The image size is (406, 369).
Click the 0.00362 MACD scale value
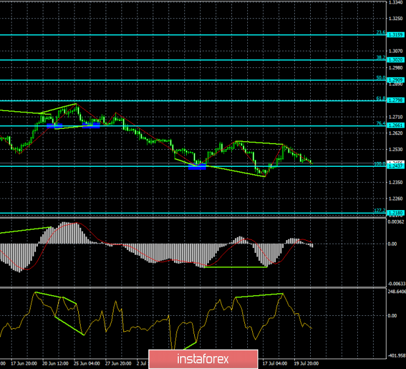coord(396,222)
